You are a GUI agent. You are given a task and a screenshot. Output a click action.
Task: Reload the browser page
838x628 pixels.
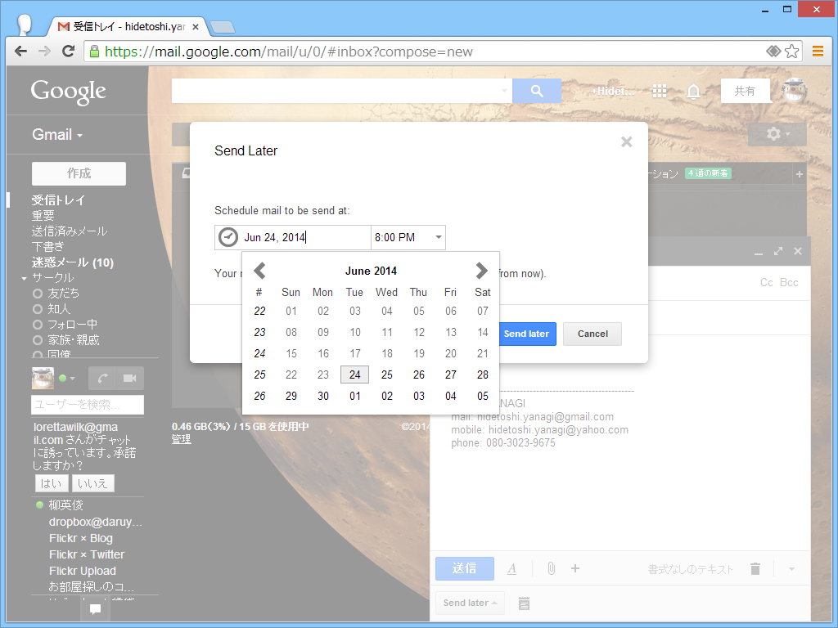[x=68, y=52]
